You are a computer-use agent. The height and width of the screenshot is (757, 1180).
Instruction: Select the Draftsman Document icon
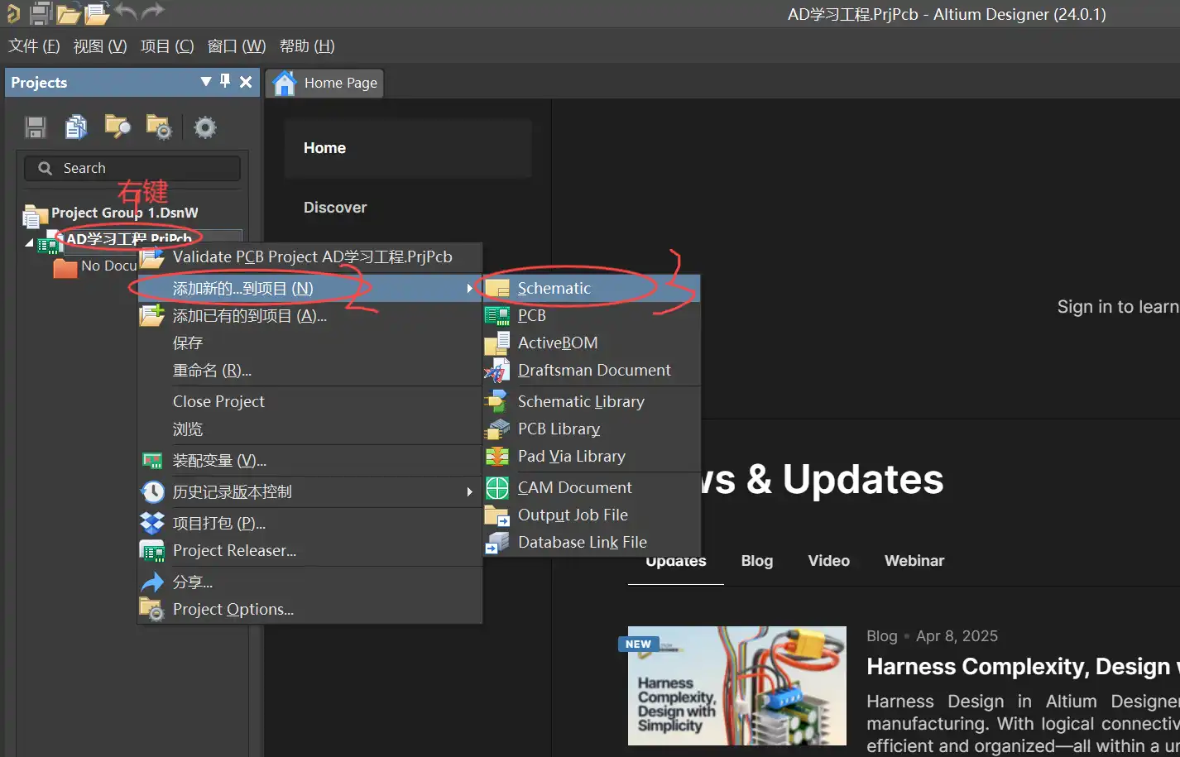coord(496,371)
